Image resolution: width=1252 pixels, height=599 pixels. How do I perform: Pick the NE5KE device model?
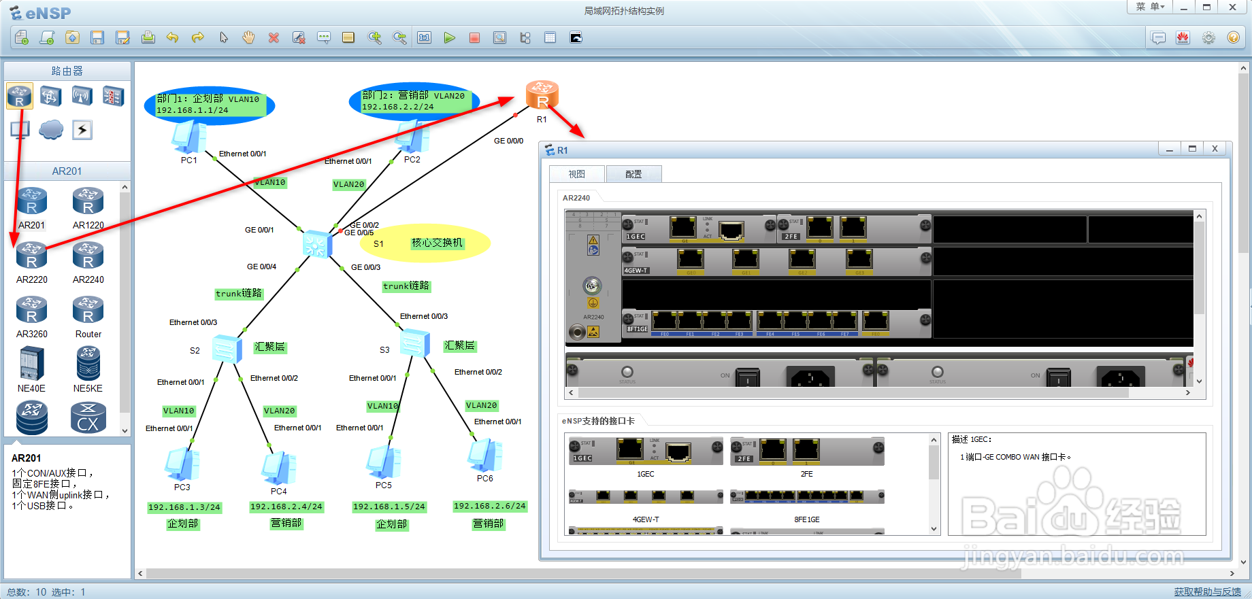click(x=88, y=370)
